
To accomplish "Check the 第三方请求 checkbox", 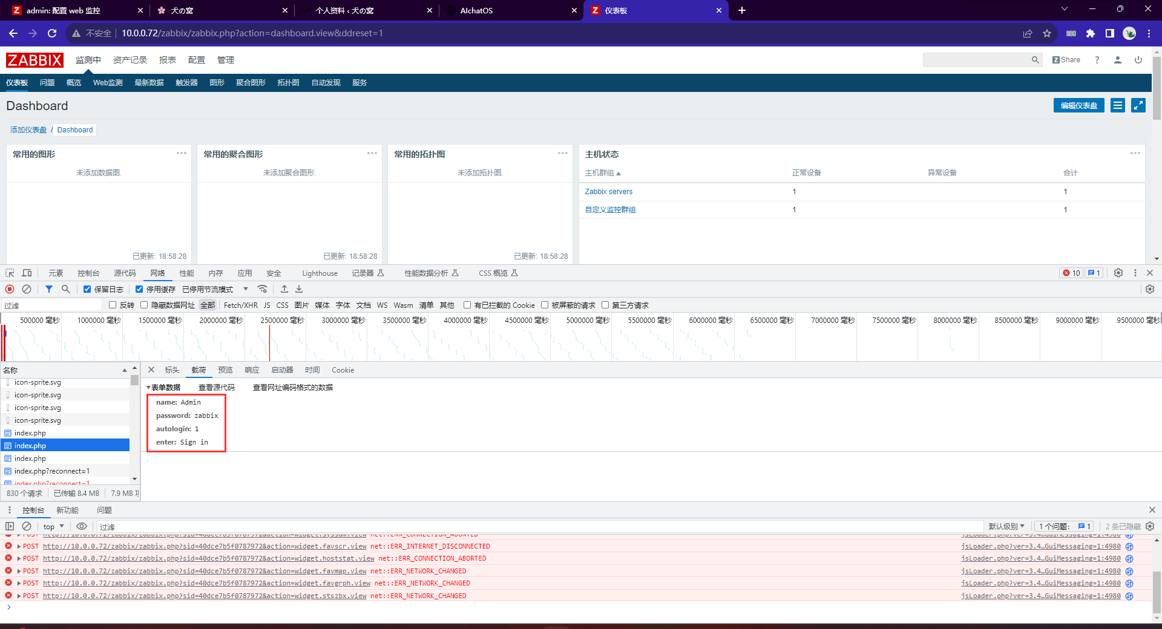I will click(x=605, y=305).
